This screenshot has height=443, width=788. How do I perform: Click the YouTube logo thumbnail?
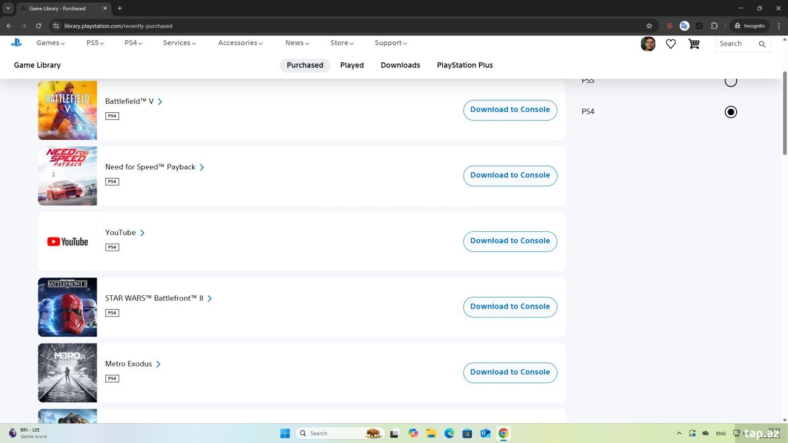[67, 242]
